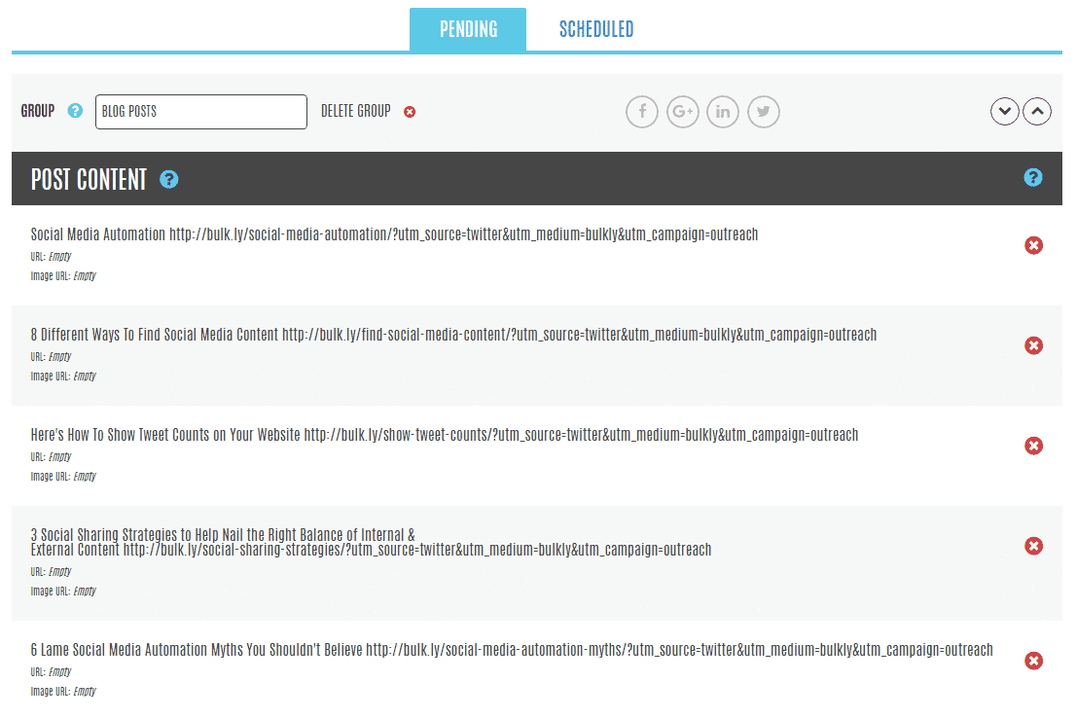Click the Blog Posts group name field
1077x718 pixels.
(201, 112)
